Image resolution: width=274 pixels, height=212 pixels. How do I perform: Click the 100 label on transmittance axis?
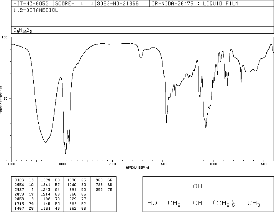point(5,37)
